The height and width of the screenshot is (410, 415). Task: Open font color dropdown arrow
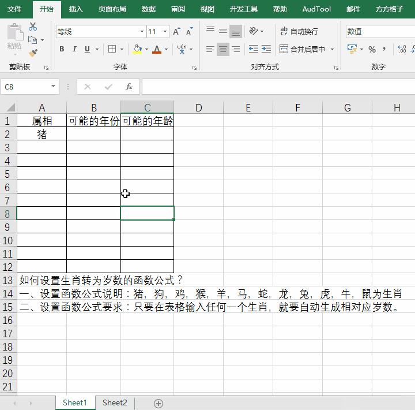(x=166, y=49)
